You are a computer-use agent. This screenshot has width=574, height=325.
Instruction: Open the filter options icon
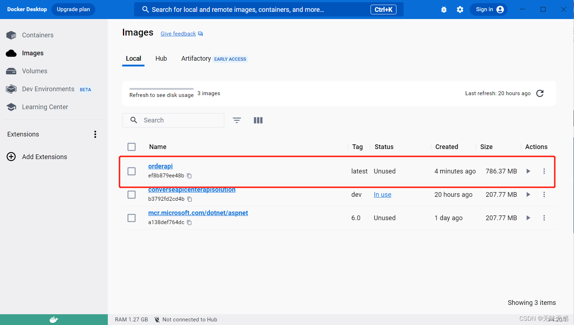pyautogui.click(x=237, y=120)
